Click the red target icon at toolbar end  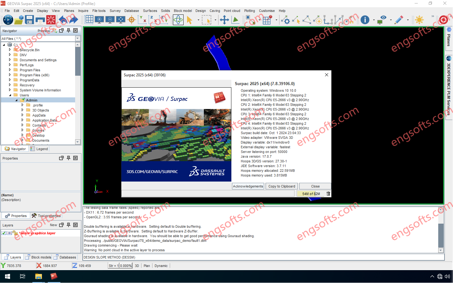[444, 20]
